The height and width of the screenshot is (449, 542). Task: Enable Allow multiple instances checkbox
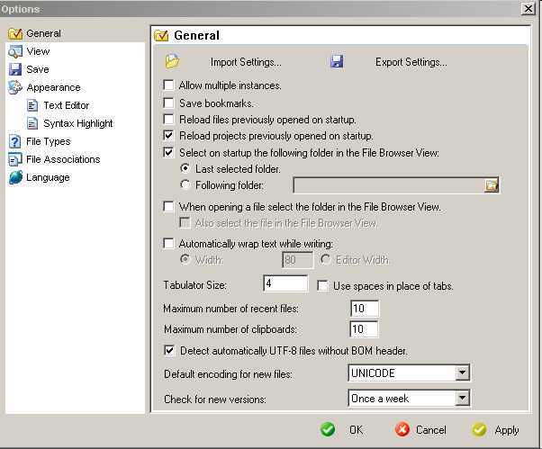tap(169, 85)
